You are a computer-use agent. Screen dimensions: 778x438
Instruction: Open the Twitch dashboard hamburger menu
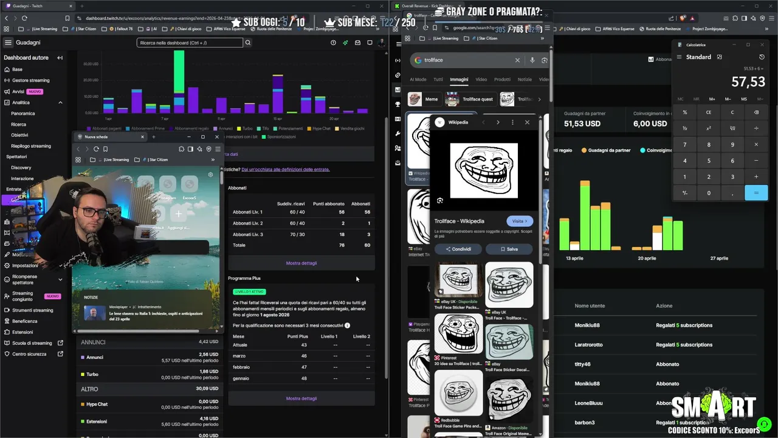point(8,43)
